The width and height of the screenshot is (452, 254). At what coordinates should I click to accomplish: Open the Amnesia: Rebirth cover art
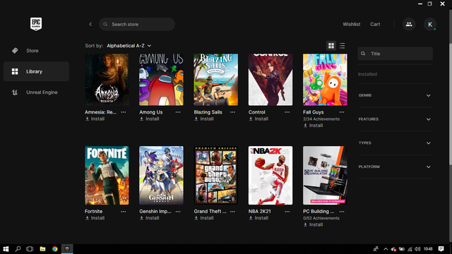pyautogui.click(x=107, y=80)
